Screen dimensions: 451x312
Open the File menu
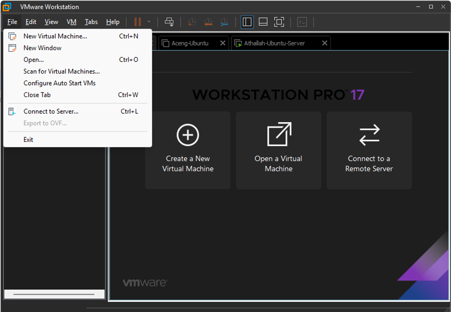click(x=12, y=22)
